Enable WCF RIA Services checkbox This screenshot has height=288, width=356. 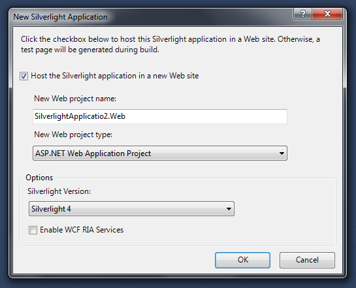33,230
